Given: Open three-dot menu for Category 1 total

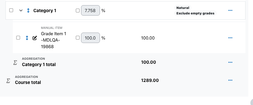Looking at the screenshot, I should (x=230, y=62).
